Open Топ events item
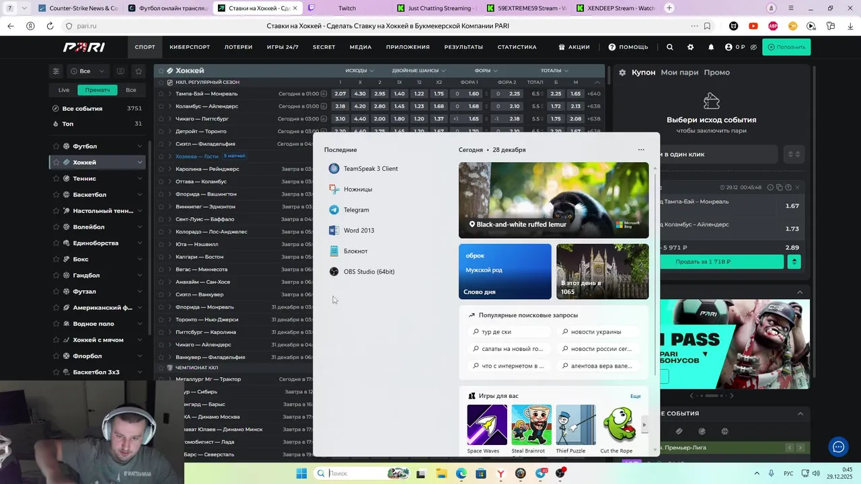This screenshot has width=861, height=484. click(x=98, y=124)
